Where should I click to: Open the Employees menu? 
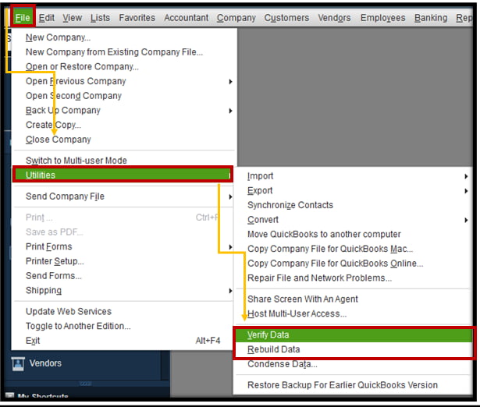click(382, 18)
